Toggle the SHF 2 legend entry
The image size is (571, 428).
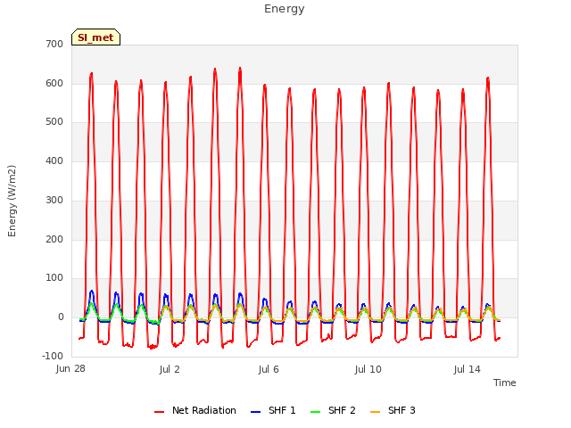pos(333,410)
